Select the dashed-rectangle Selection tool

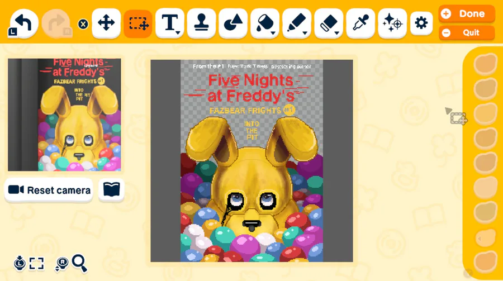(x=138, y=23)
